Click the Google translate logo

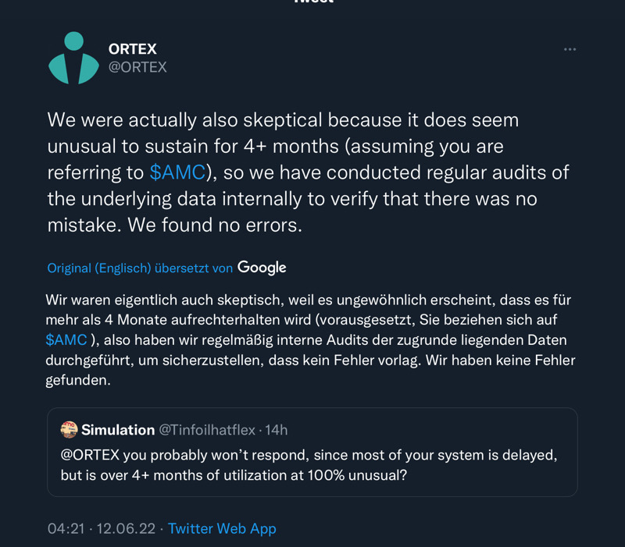coord(262,267)
